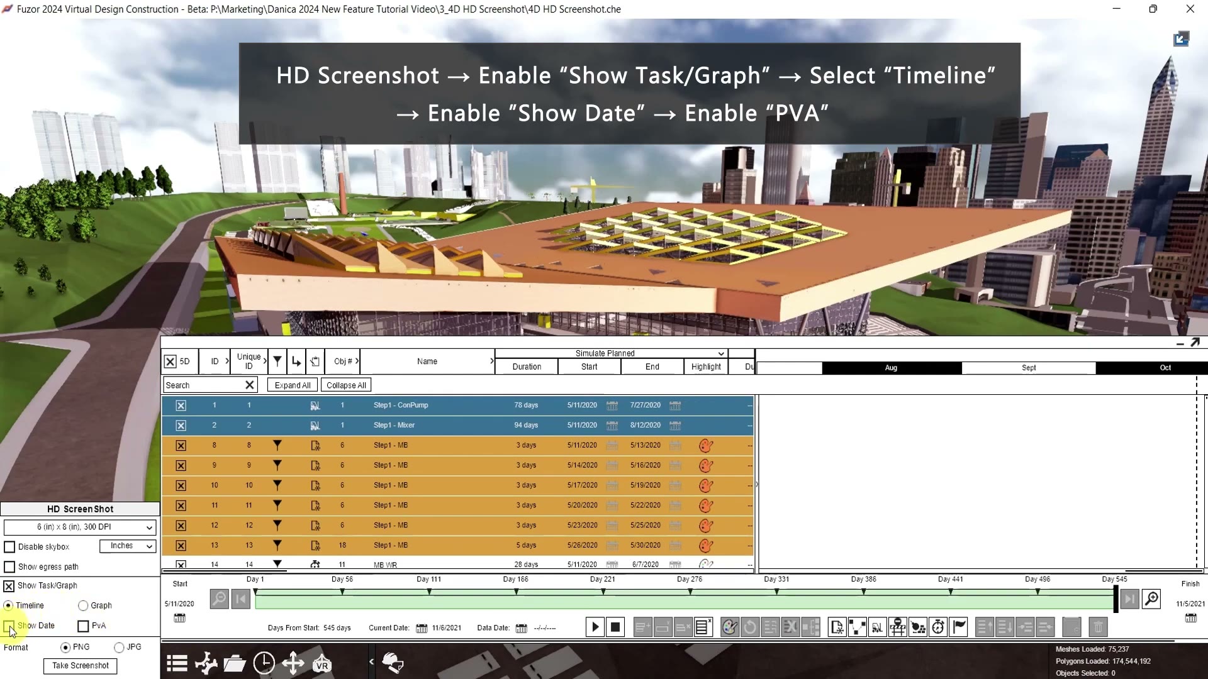Open start date calendar for Step1 - ConPump
This screenshot has width=1208, height=679.
click(x=612, y=406)
